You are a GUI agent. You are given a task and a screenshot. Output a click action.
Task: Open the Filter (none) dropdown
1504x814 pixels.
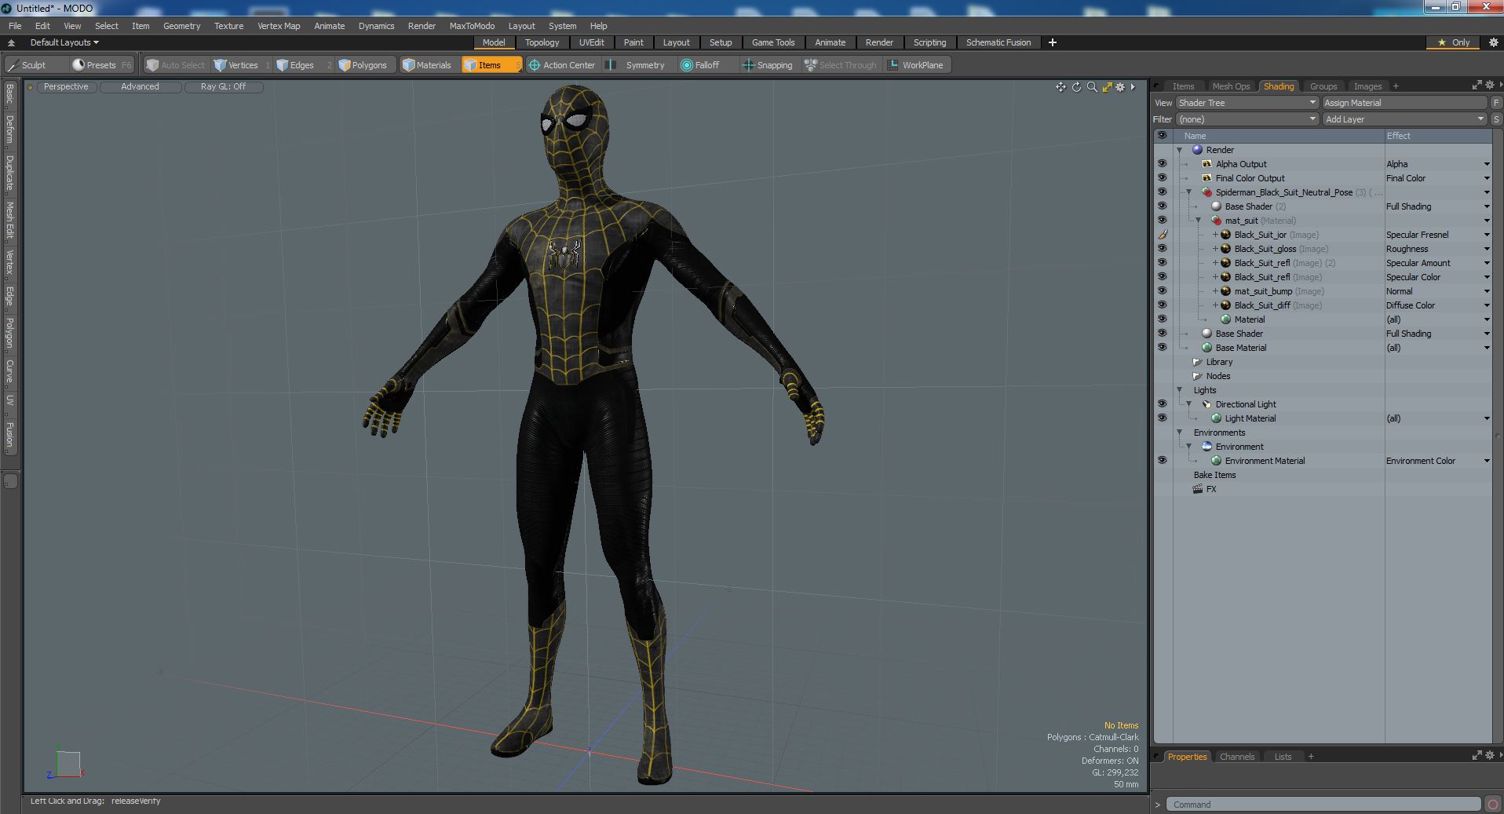point(1247,119)
